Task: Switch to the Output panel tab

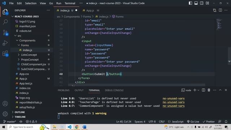Action: tap(79, 90)
